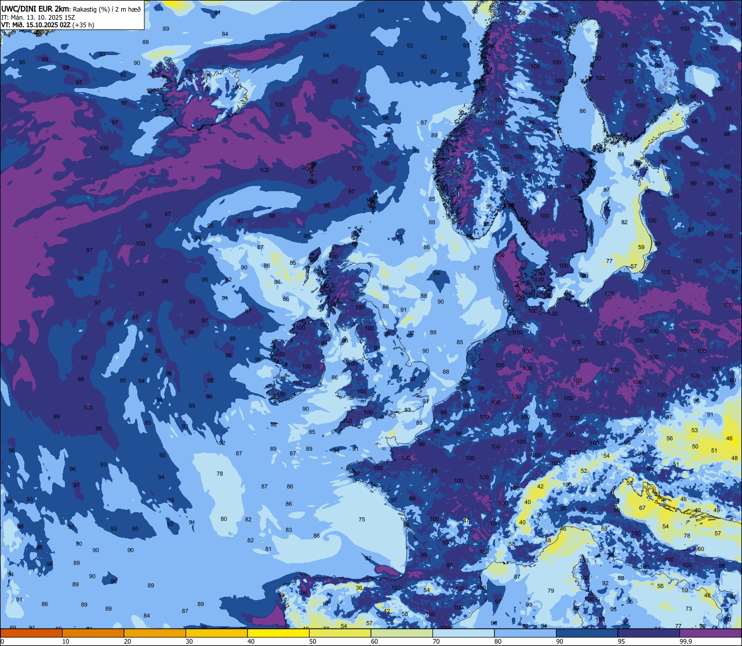Screen dimensions: 742x646
Task: Click the light orange 20–30 legend swatch
Action: 155,633
